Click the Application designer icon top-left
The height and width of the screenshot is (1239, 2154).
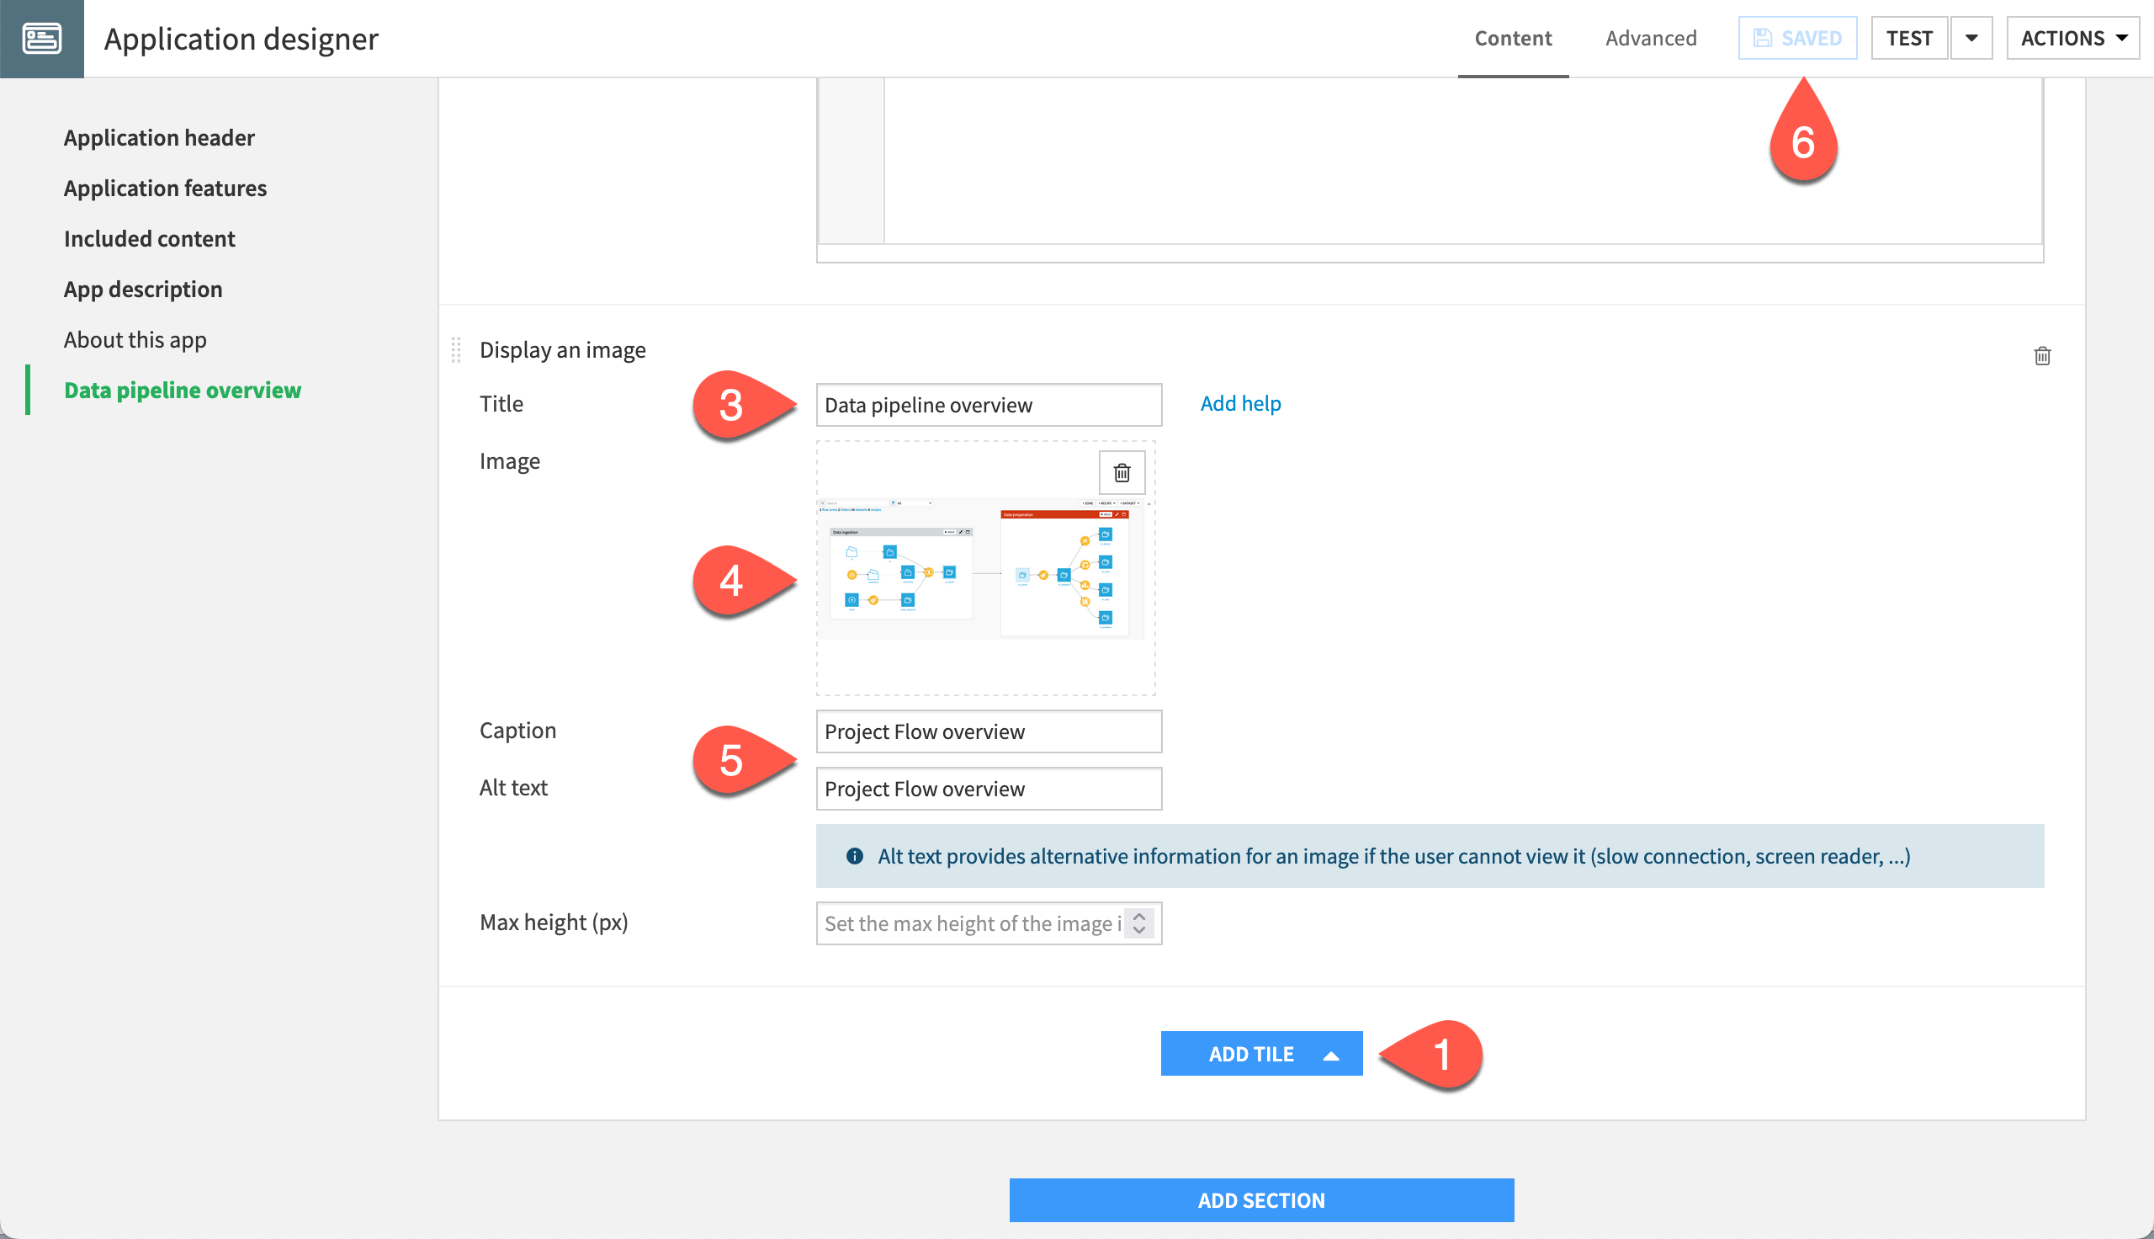tap(41, 38)
